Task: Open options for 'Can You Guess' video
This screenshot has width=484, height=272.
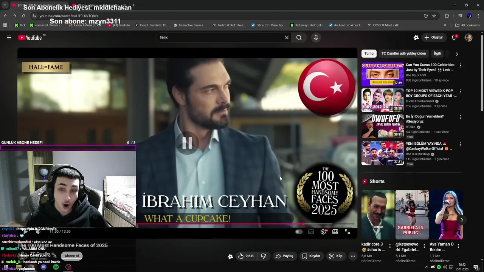Action: (x=461, y=65)
